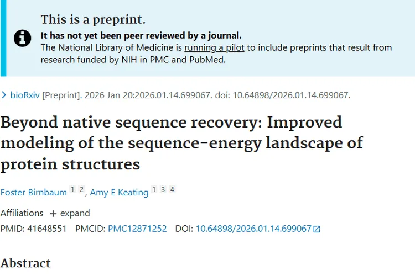Open author Amy E Keating's link

(119, 192)
